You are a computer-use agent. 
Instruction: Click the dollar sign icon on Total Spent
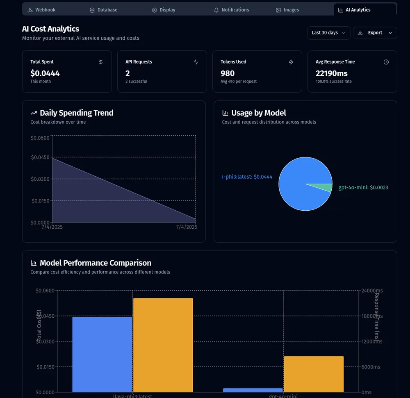pos(101,62)
